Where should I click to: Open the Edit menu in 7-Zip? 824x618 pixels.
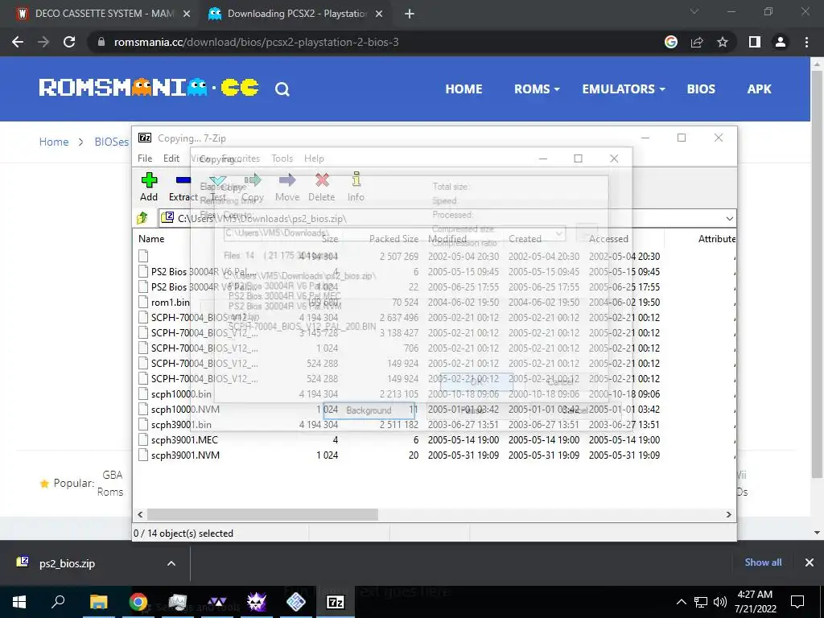click(171, 159)
